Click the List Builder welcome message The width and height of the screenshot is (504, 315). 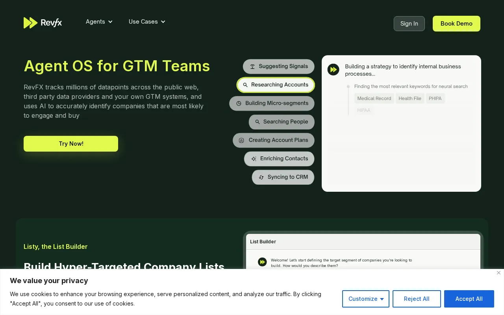(x=341, y=263)
